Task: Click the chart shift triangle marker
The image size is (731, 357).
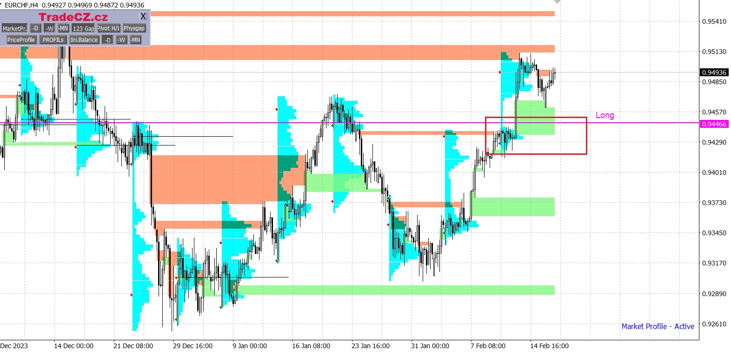Action: [x=557, y=2]
